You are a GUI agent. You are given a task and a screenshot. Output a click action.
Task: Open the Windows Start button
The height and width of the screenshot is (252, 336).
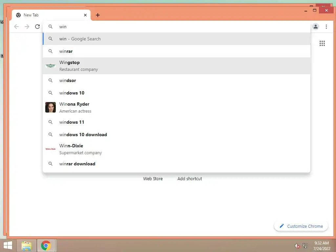[8, 245]
